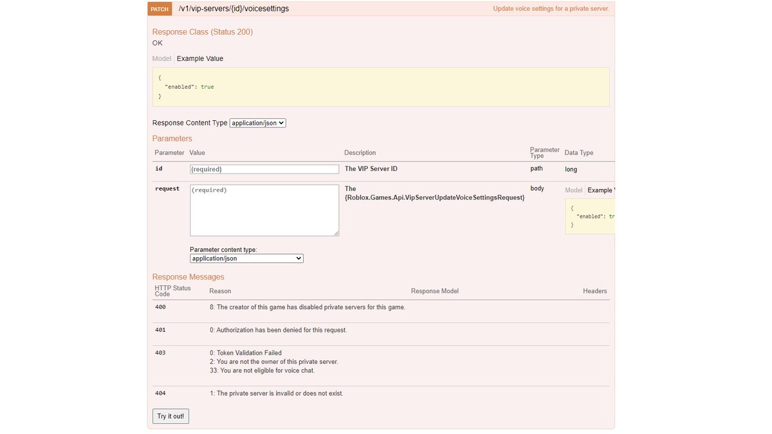Click the 400 status code cell
This screenshot has width=772, height=434.
click(x=161, y=307)
